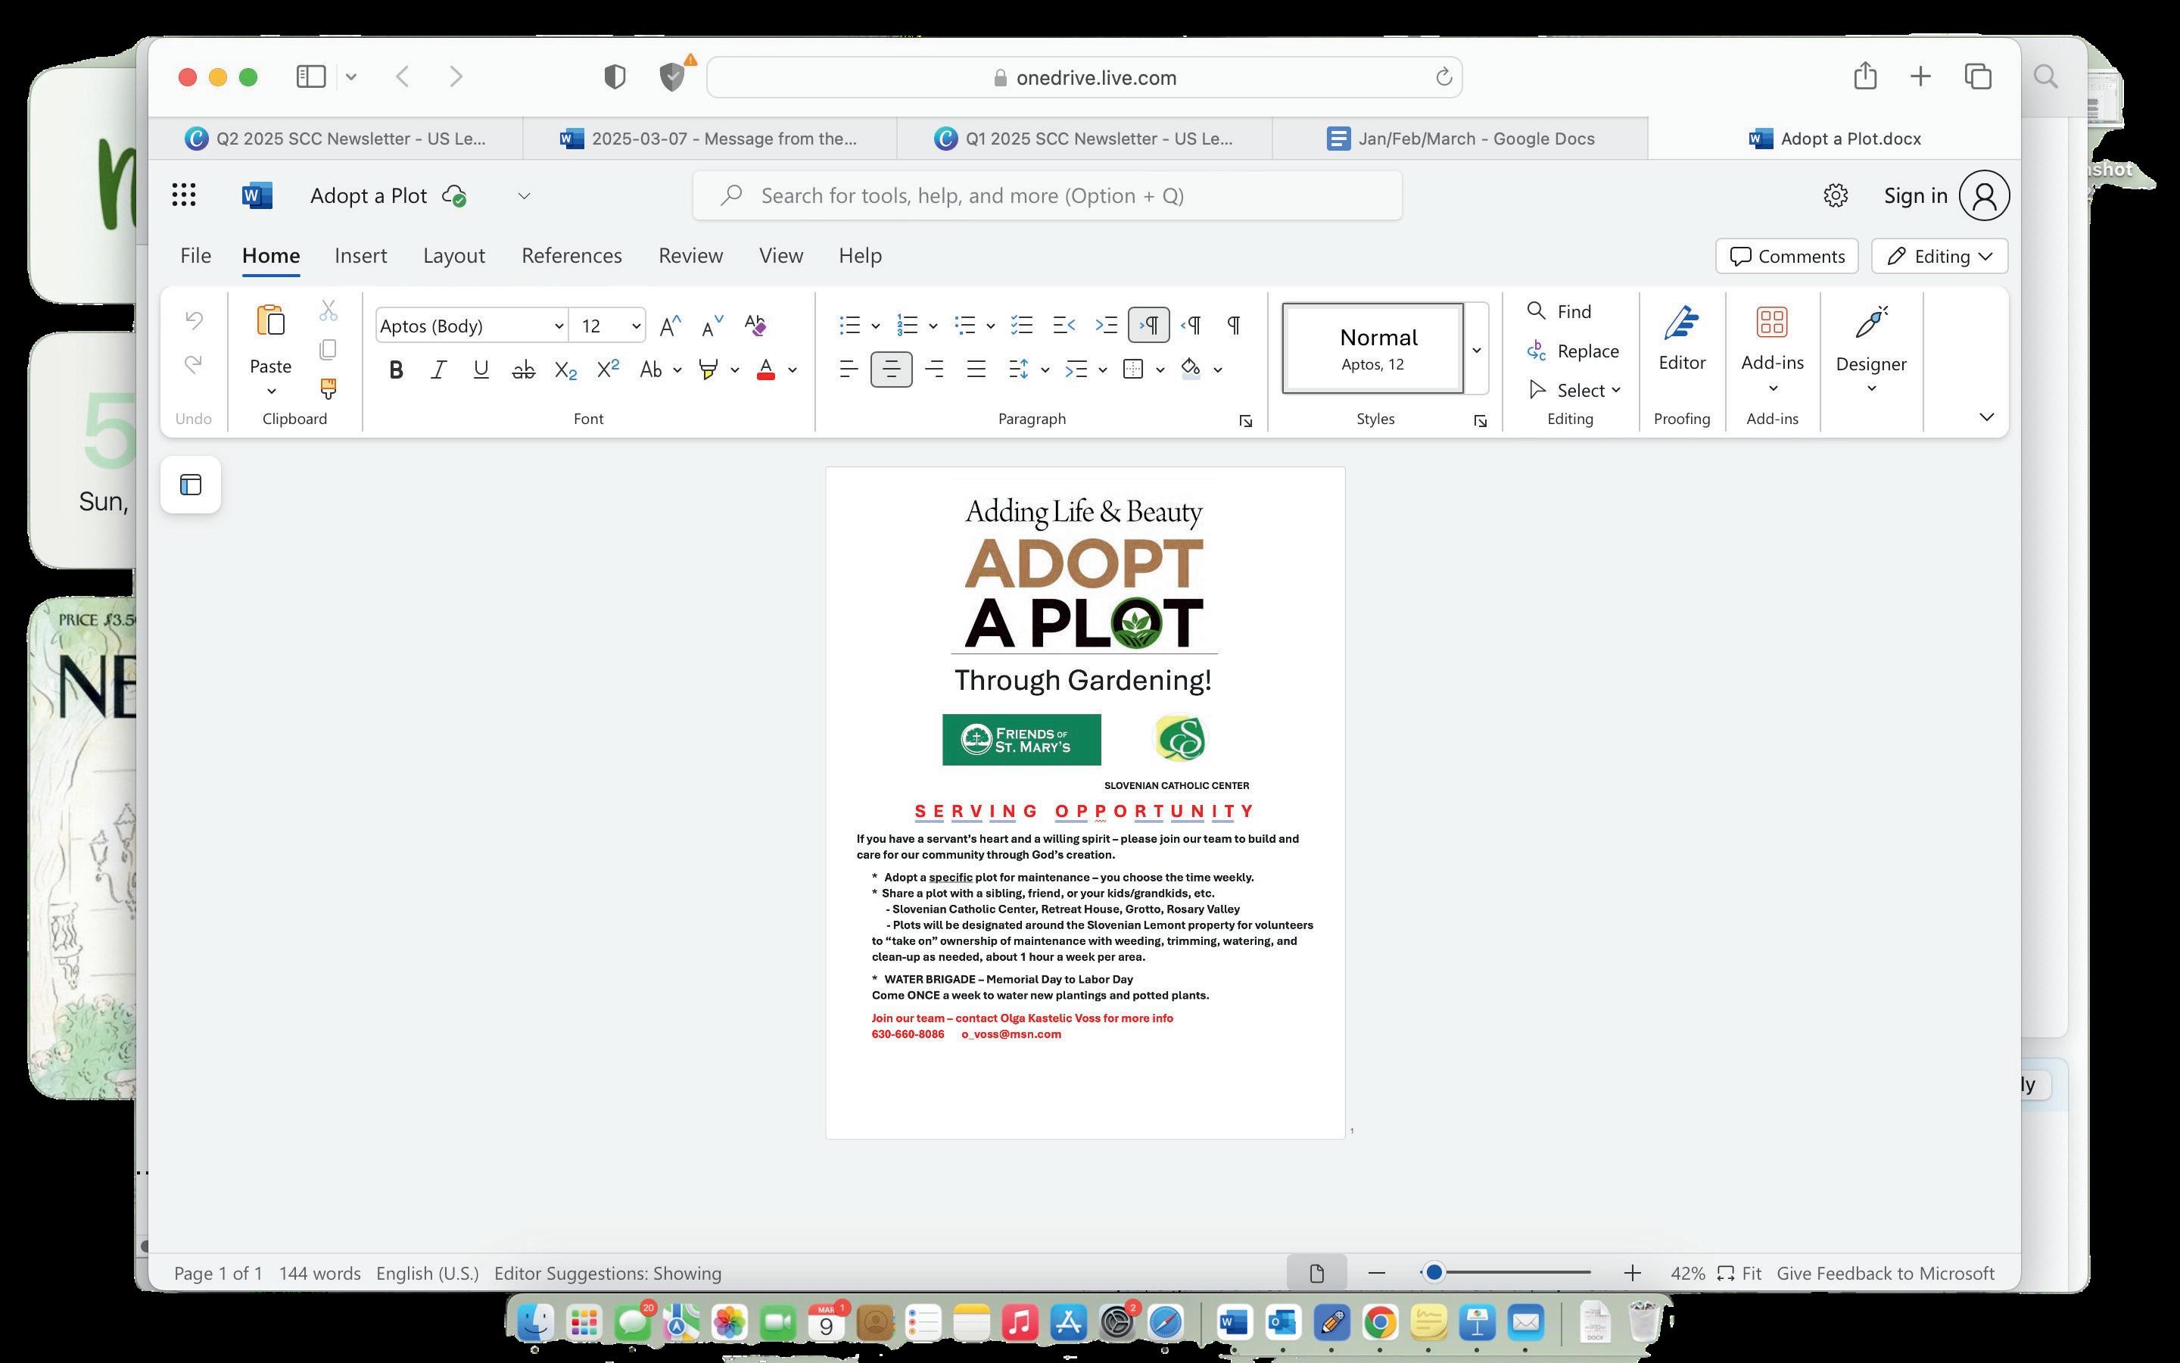Click the Increase Indent icon
The height and width of the screenshot is (1363, 2180).
(x=1105, y=326)
